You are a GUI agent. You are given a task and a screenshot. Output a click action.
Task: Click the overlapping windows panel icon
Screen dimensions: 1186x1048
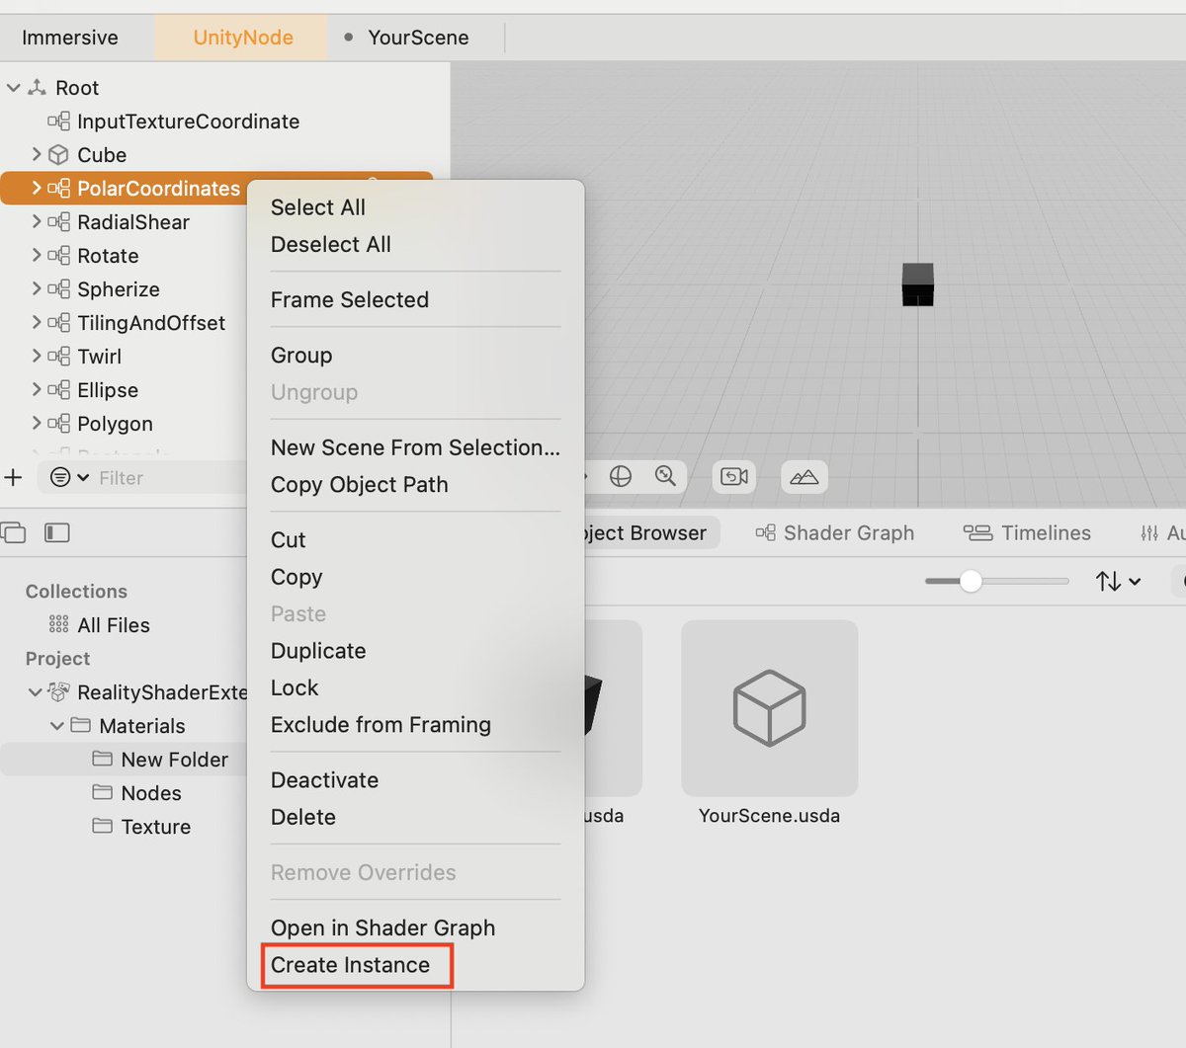point(14,533)
